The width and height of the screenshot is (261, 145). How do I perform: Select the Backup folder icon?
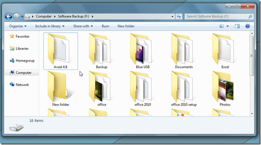(100, 49)
